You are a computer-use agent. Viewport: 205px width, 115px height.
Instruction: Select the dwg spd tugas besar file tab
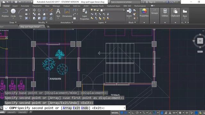(30, 27)
